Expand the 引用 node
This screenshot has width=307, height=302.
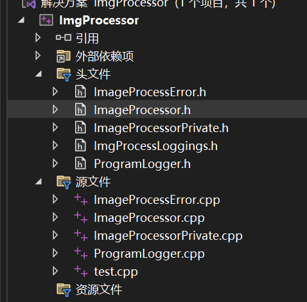point(38,38)
